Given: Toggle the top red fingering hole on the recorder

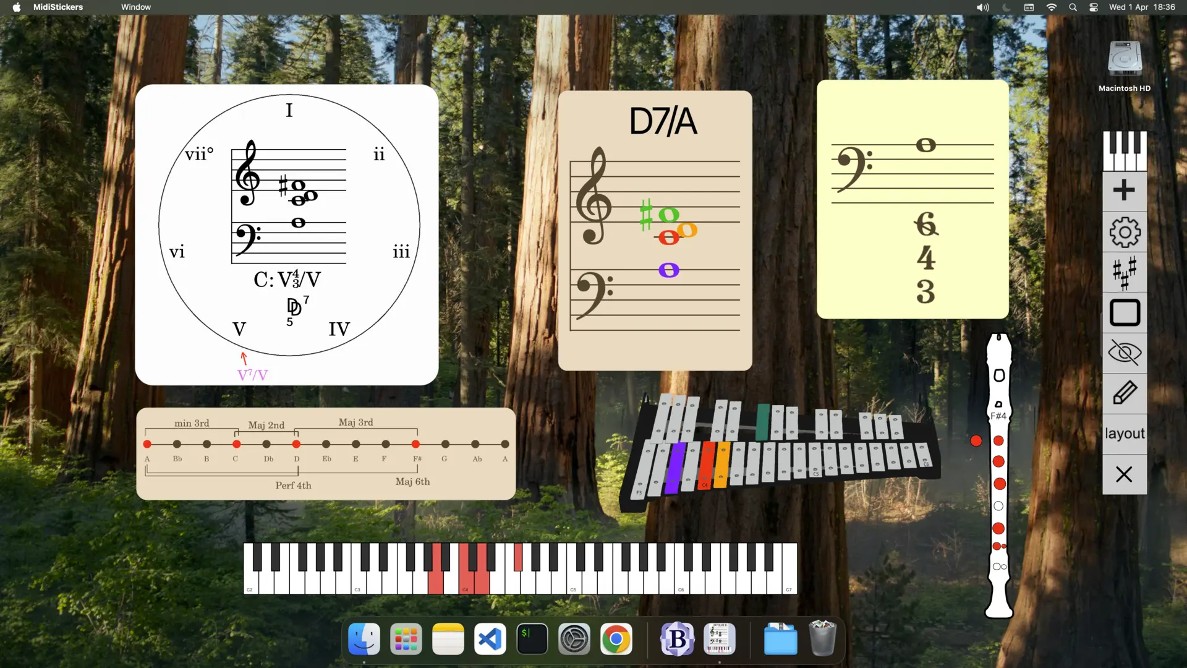Looking at the screenshot, I should pyautogui.click(x=998, y=440).
